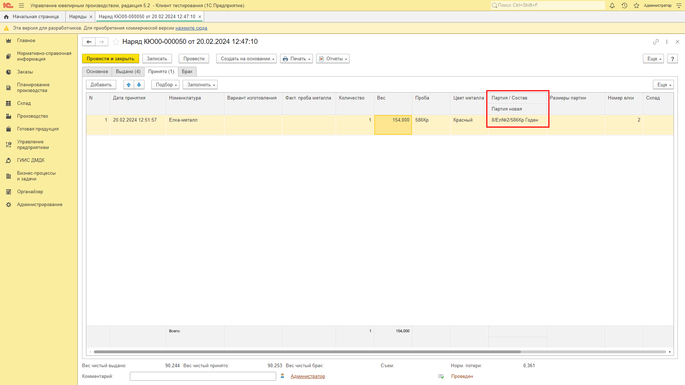Navigate back with left arrow button

click(x=89, y=42)
